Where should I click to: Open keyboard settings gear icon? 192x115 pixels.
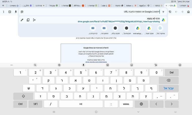click(x=59, y=65)
